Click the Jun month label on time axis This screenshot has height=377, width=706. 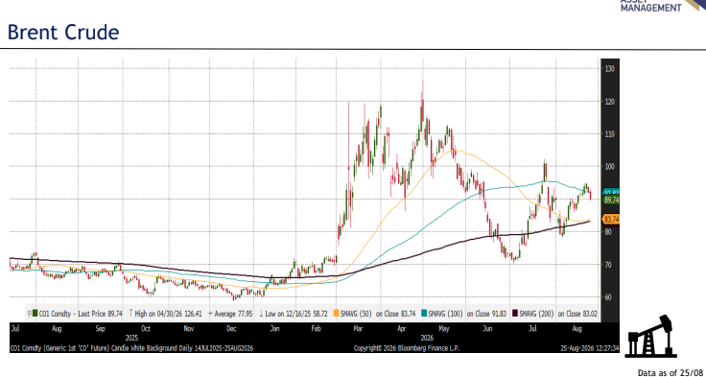[x=487, y=329]
